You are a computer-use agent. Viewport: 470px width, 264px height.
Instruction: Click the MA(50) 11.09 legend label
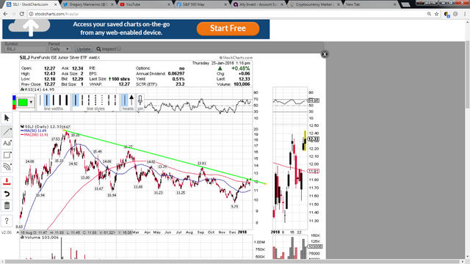[34, 131]
